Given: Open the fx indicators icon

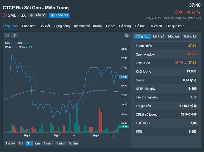Looking at the screenshot, I should pos(15,36).
